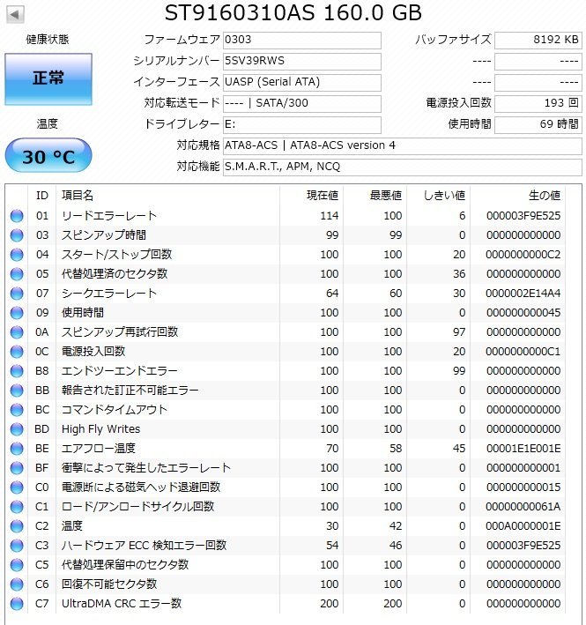Image resolution: width=586 pixels, height=625 pixels.
Task: Click the status icon for B8 エンドツーエンドエラー
Action: point(17,371)
